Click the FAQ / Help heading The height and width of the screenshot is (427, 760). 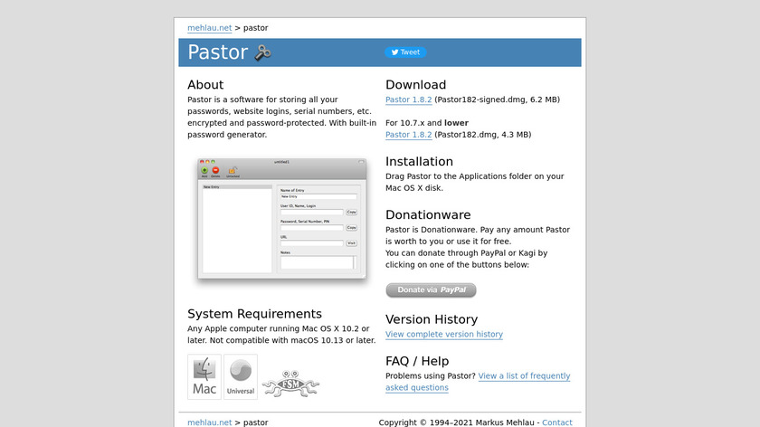[417, 361]
